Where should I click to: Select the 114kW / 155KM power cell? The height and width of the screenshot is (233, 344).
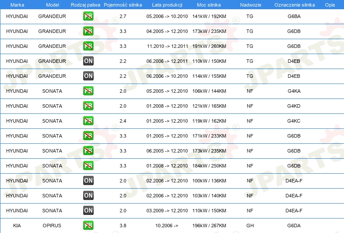pyautogui.click(x=209, y=76)
